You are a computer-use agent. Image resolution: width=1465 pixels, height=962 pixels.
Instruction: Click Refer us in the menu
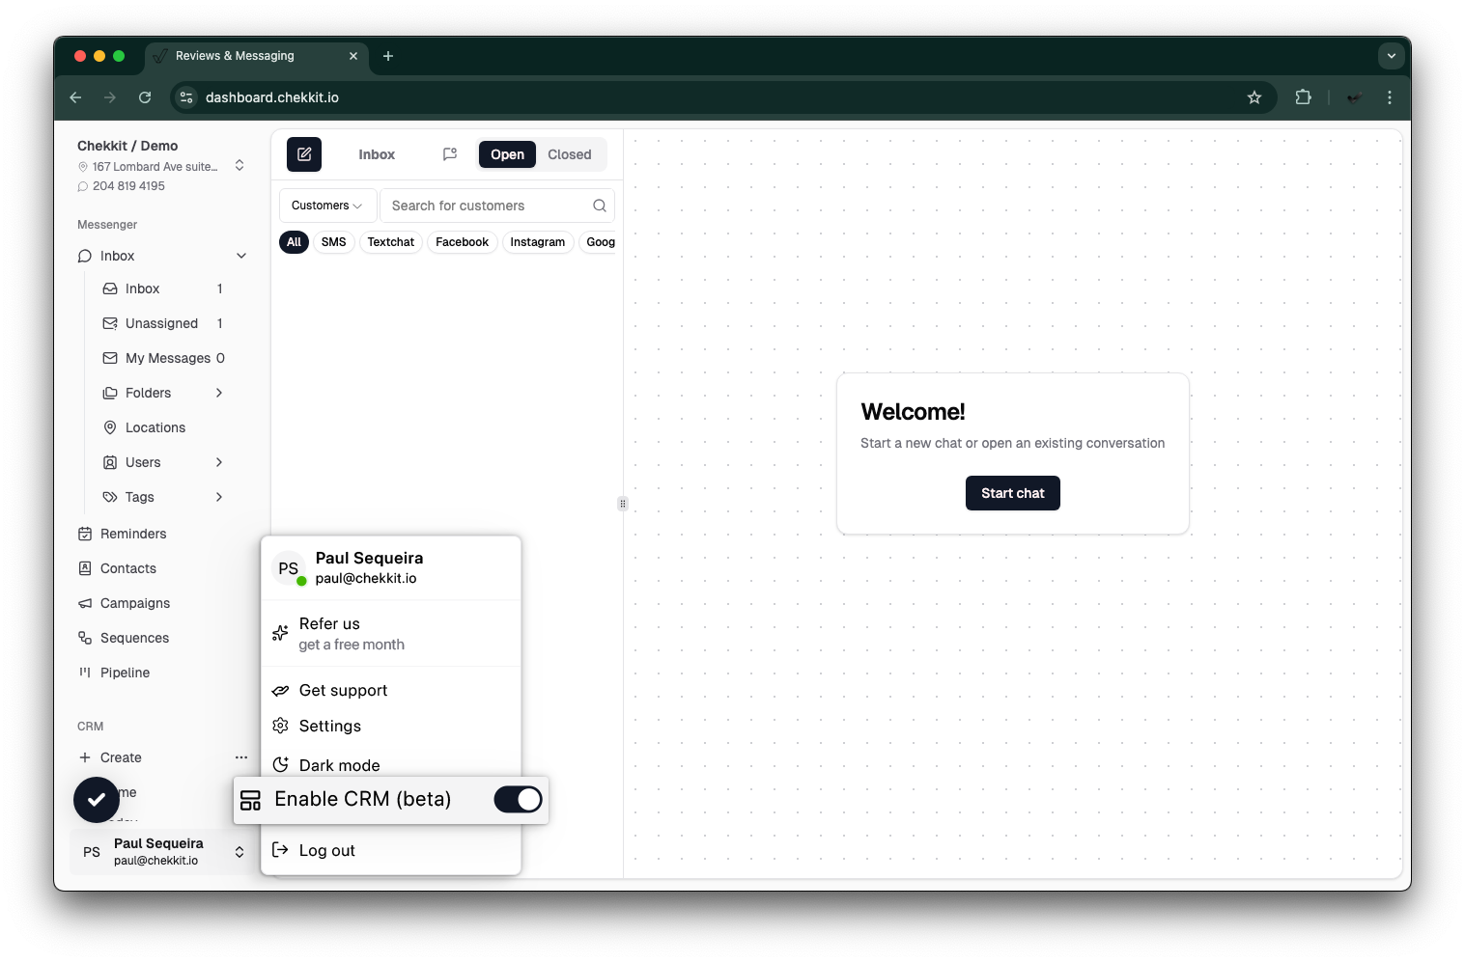[391, 634]
